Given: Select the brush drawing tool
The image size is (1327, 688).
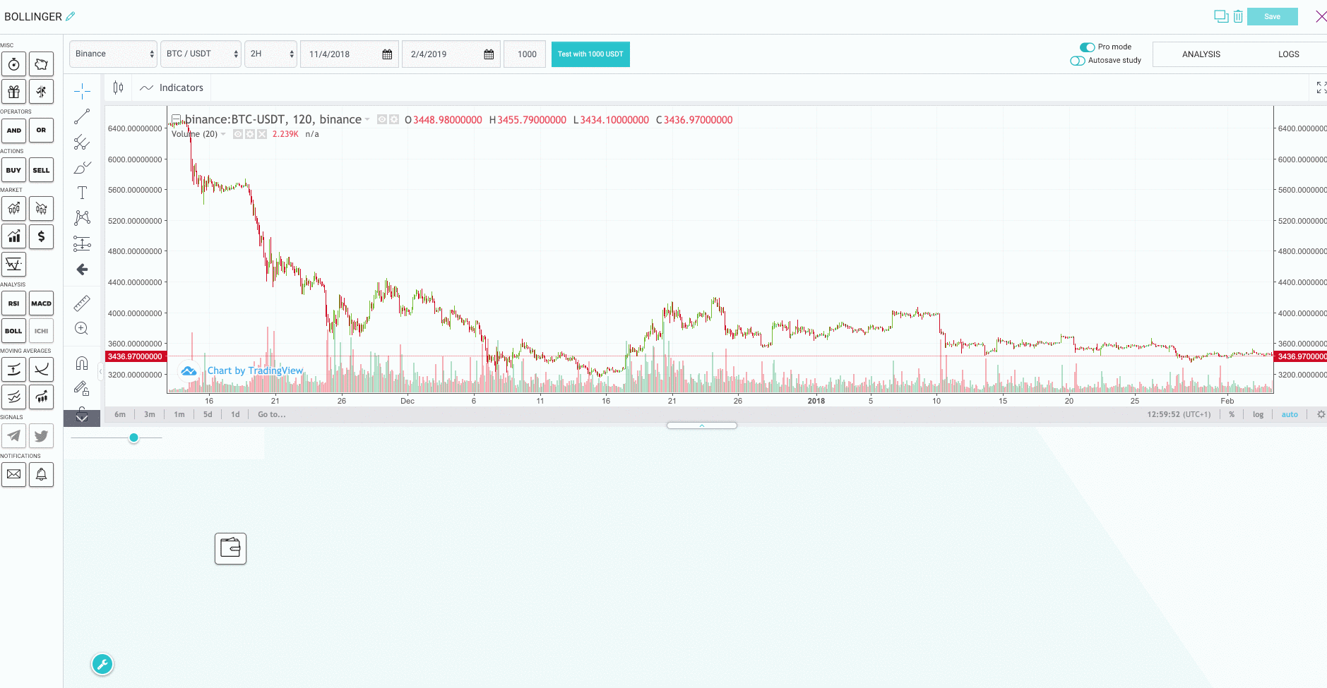Looking at the screenshot, I should coord(82,168).
